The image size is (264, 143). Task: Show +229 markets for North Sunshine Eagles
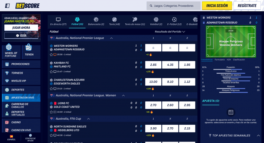150,135
